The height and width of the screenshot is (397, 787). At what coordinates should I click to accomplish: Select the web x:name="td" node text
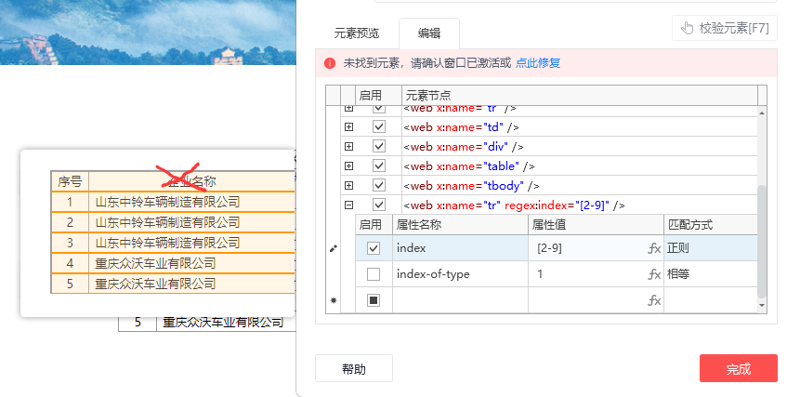[461, 127]
